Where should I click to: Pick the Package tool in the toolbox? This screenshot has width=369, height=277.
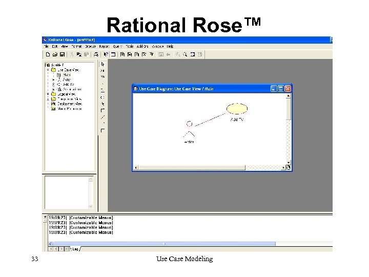point(102,90)
